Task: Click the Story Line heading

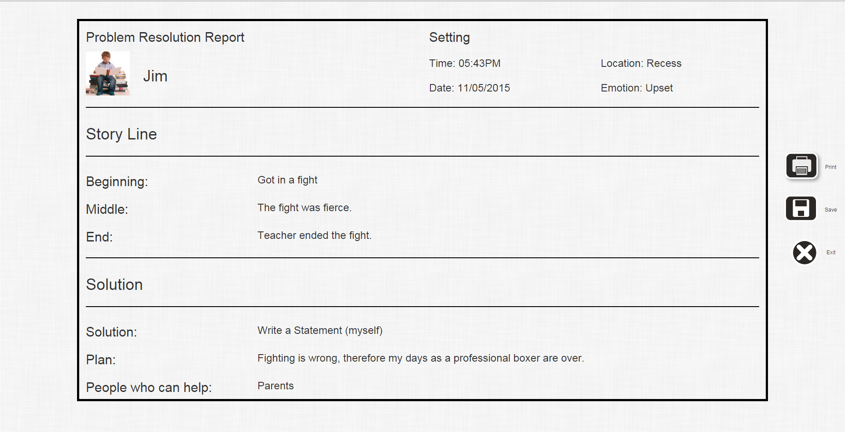Action: pyautogui.click(x=121, y=134)
